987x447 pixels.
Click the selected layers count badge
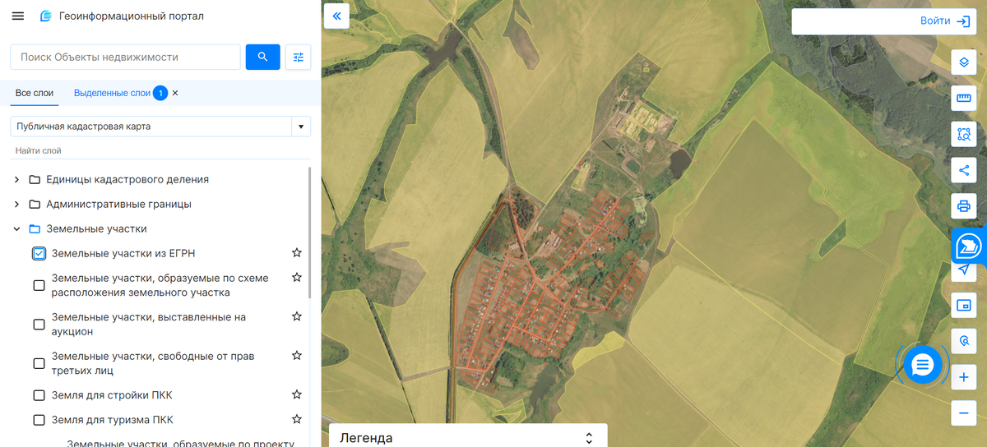coord(160,93)
